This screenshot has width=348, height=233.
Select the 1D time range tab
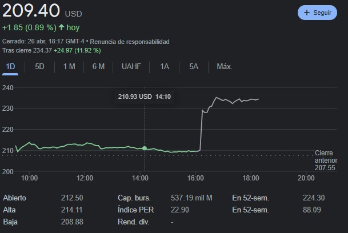tap(10, 67)
